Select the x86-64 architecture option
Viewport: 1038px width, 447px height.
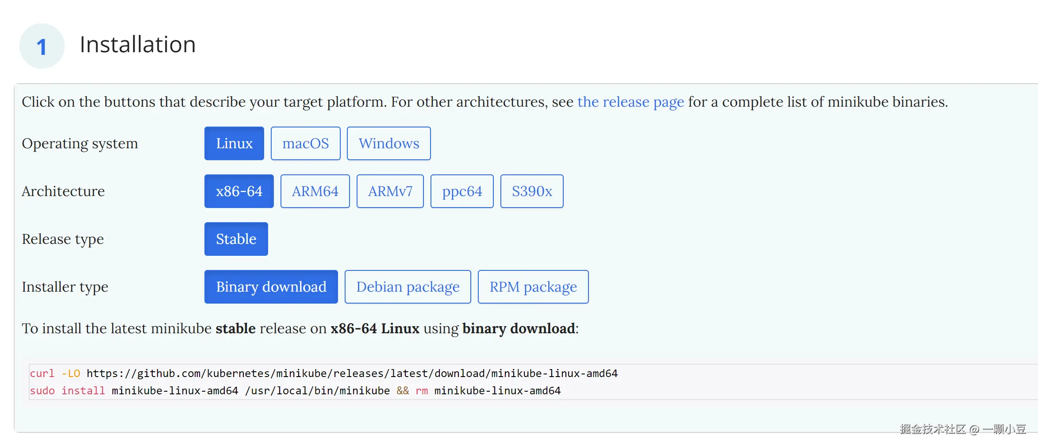click(239, 191)
